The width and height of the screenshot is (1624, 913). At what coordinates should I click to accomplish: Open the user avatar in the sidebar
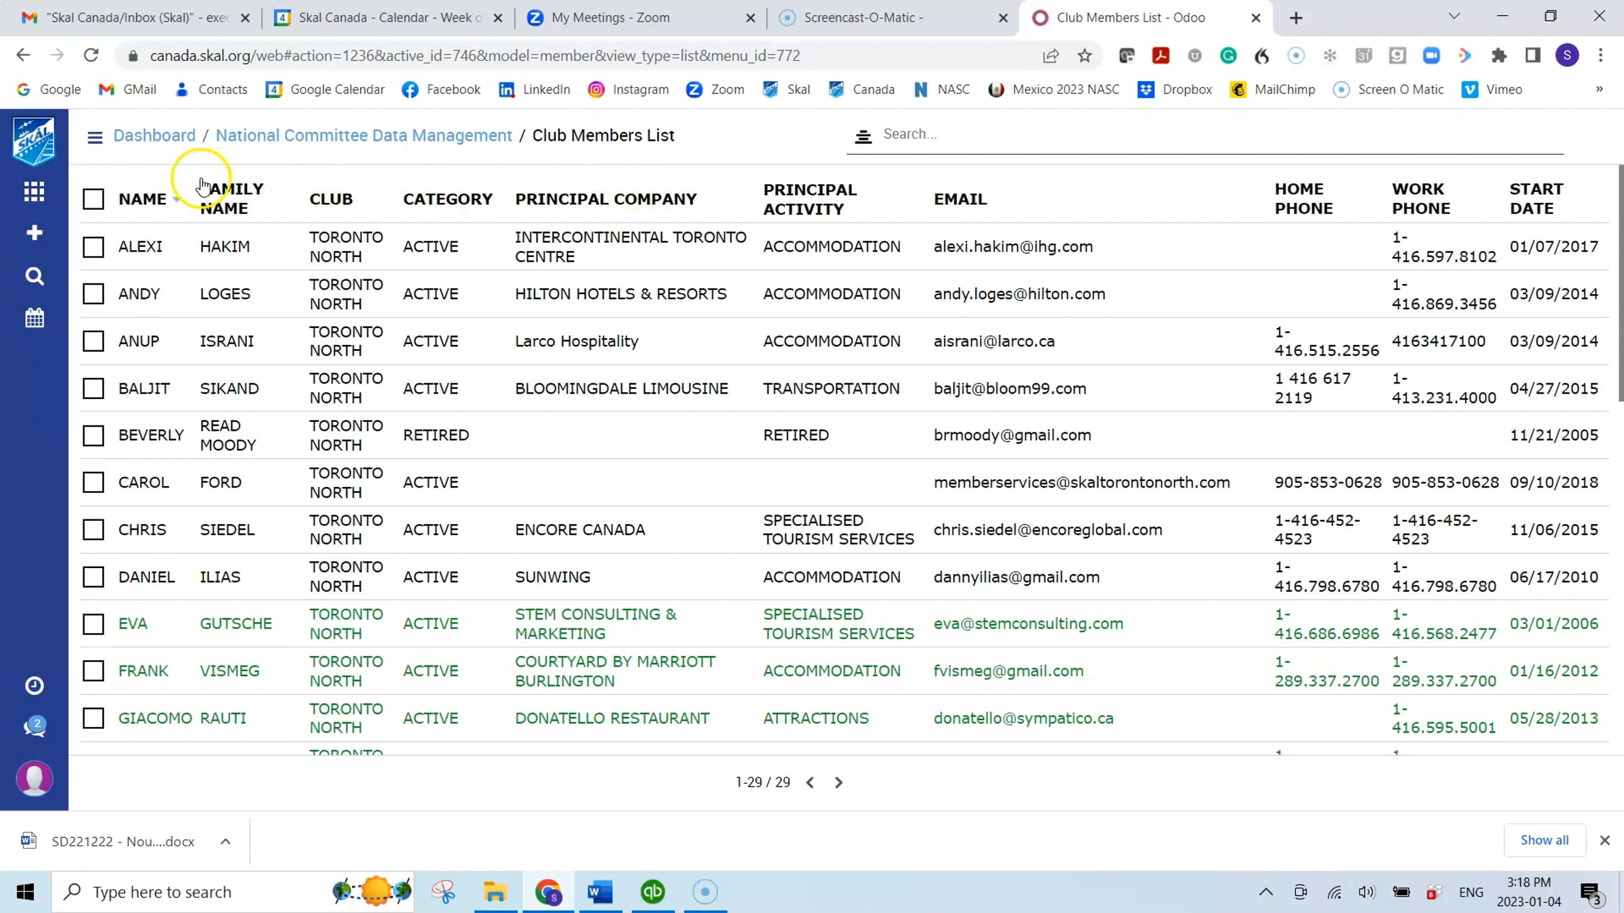[34, 778]
